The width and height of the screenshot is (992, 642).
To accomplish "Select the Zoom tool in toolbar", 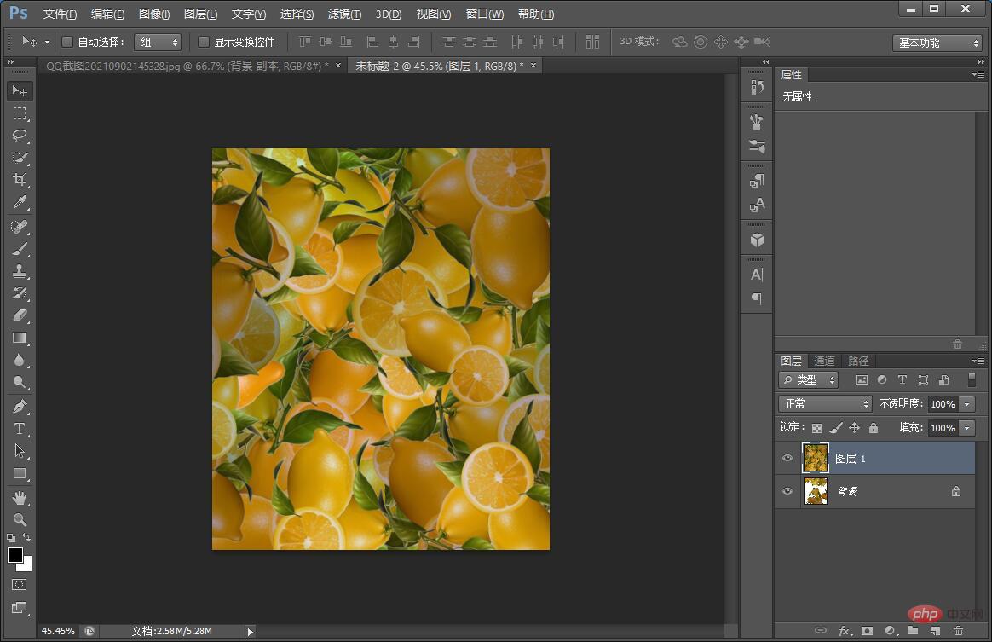I will [x=20, y=519].
